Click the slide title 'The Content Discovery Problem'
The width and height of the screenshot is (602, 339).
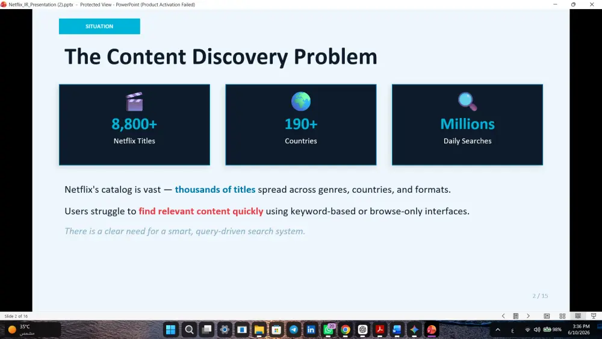(221, 57)
